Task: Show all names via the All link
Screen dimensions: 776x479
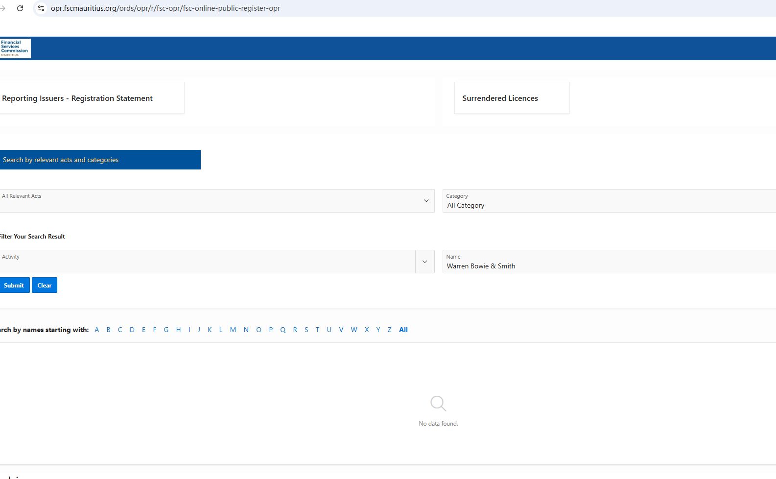Action: point(403,330)
